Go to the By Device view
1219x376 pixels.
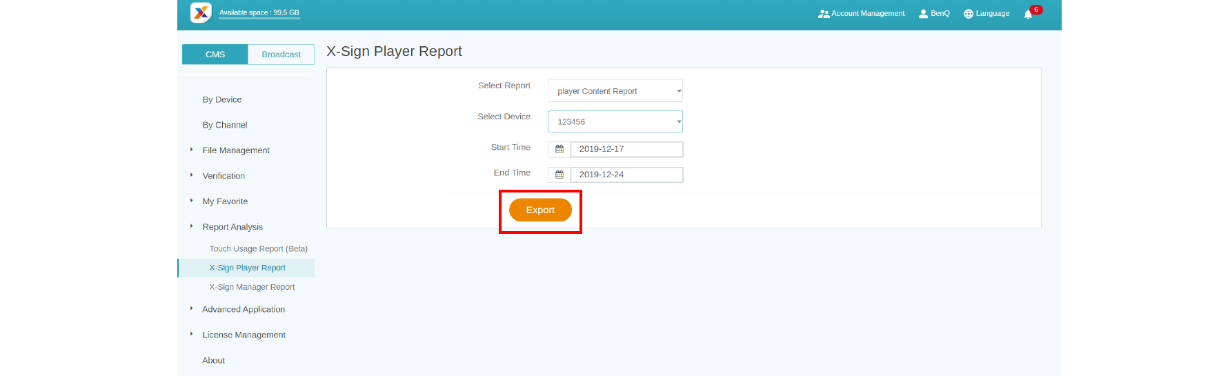point(222,100)
